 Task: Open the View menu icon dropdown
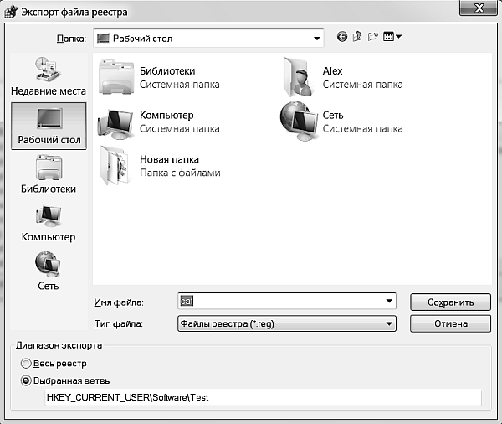click(x=392, y=37)
